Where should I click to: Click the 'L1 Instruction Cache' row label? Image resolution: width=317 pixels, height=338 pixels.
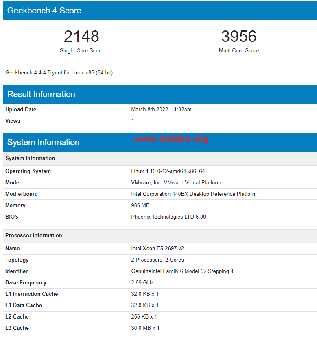[x=31, y=294]
